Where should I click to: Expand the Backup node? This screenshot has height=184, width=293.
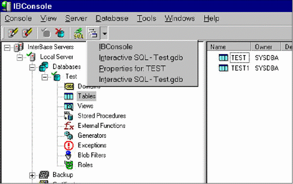coord(32,176)
